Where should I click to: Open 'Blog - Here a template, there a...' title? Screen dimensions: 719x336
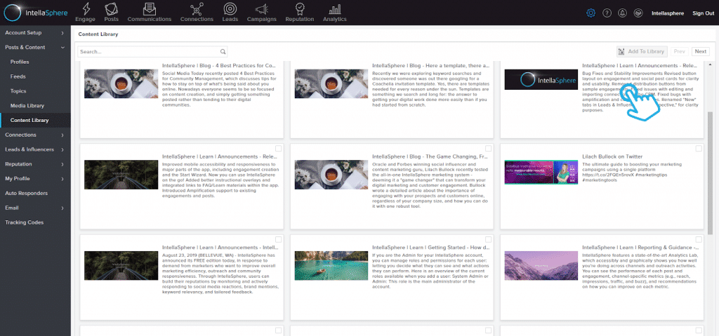(x=430, y=65)
